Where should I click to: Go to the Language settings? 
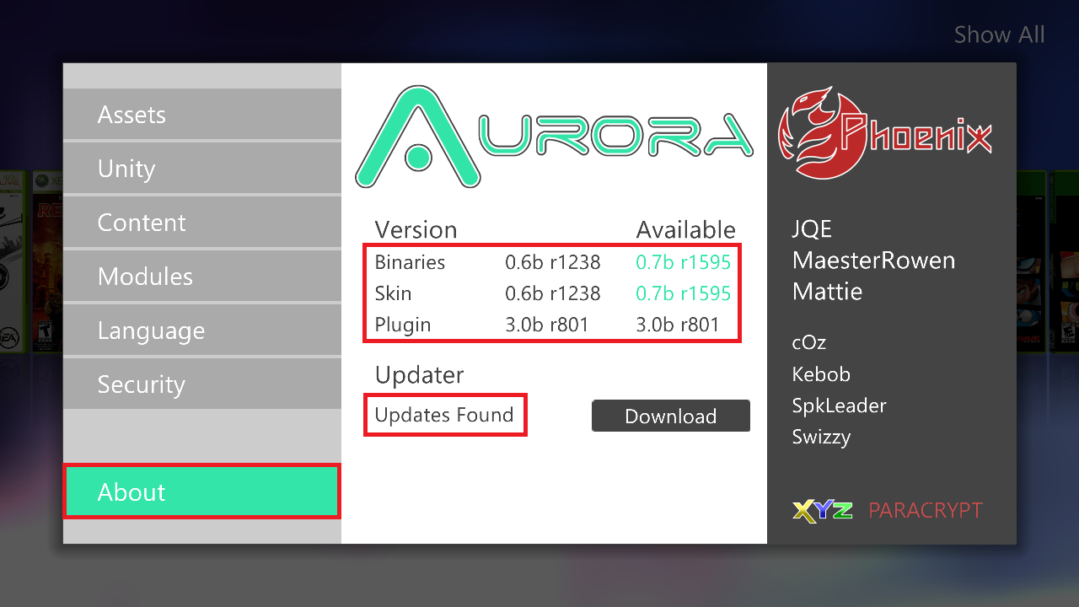click(202, 330)
